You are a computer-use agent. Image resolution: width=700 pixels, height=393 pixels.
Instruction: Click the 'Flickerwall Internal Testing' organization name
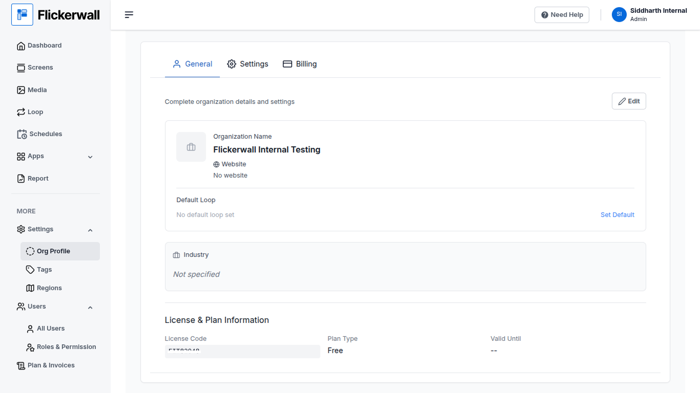[267, 150]
